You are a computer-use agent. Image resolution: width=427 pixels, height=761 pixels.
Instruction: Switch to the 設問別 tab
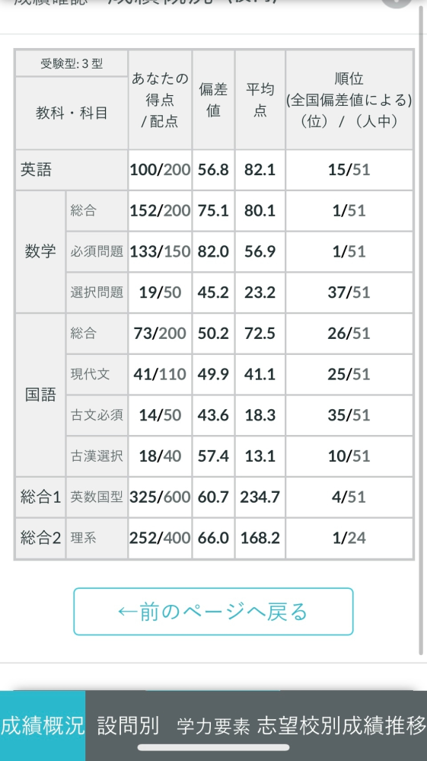click(x=128, y=725)
